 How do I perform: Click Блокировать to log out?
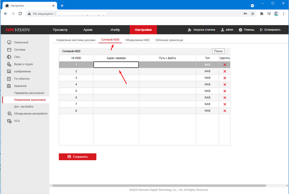click(x=270, y=30)
